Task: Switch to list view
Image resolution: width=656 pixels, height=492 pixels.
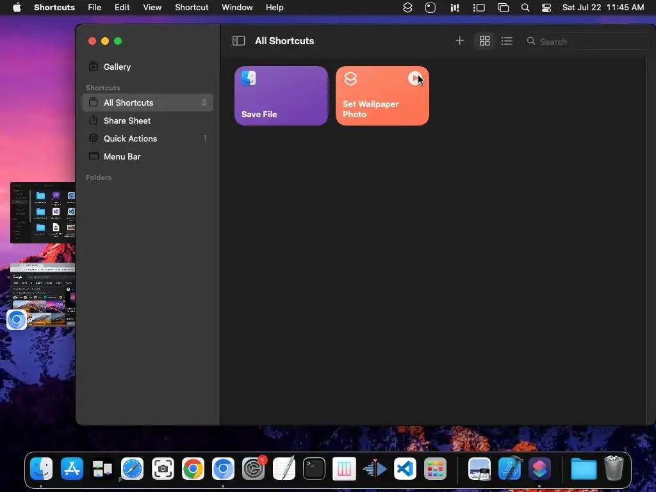Action: click(507, 40)
